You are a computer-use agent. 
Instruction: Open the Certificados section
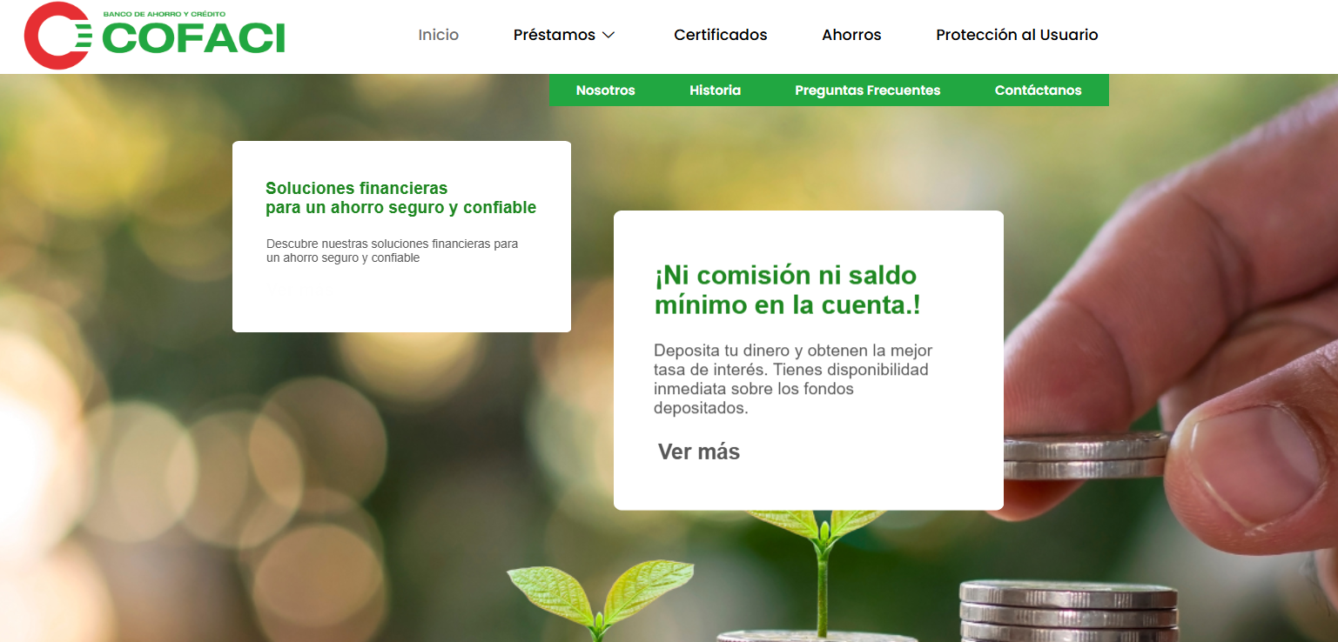[720, 35]
